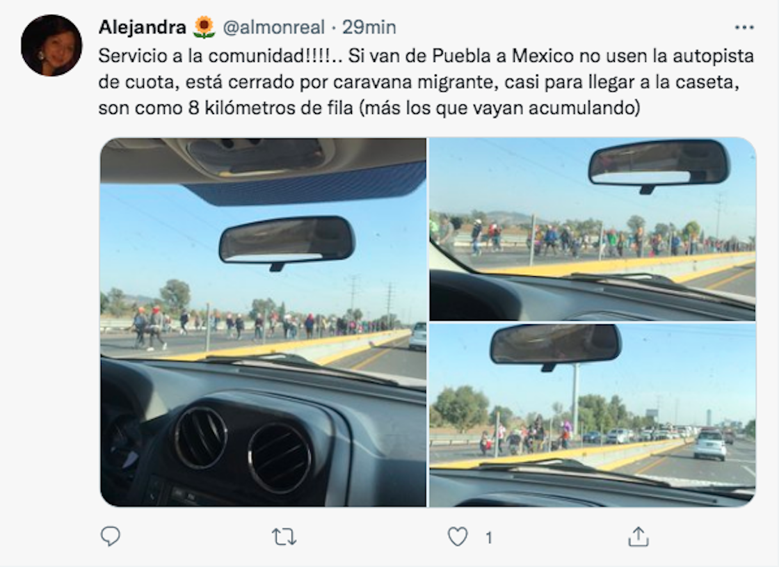This screenshot has width=779, height=567.
Task: Retweet this post using the arrows icon
Action: click(x=284, y=537)
